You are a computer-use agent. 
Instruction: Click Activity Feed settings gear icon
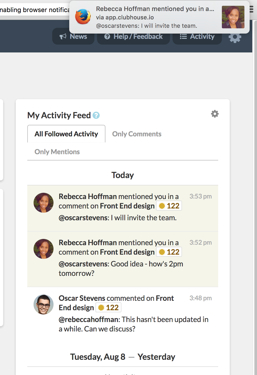tap(215, 114)
